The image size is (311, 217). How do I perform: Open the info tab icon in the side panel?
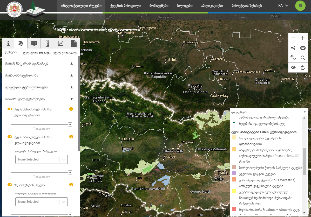[8, 43]
